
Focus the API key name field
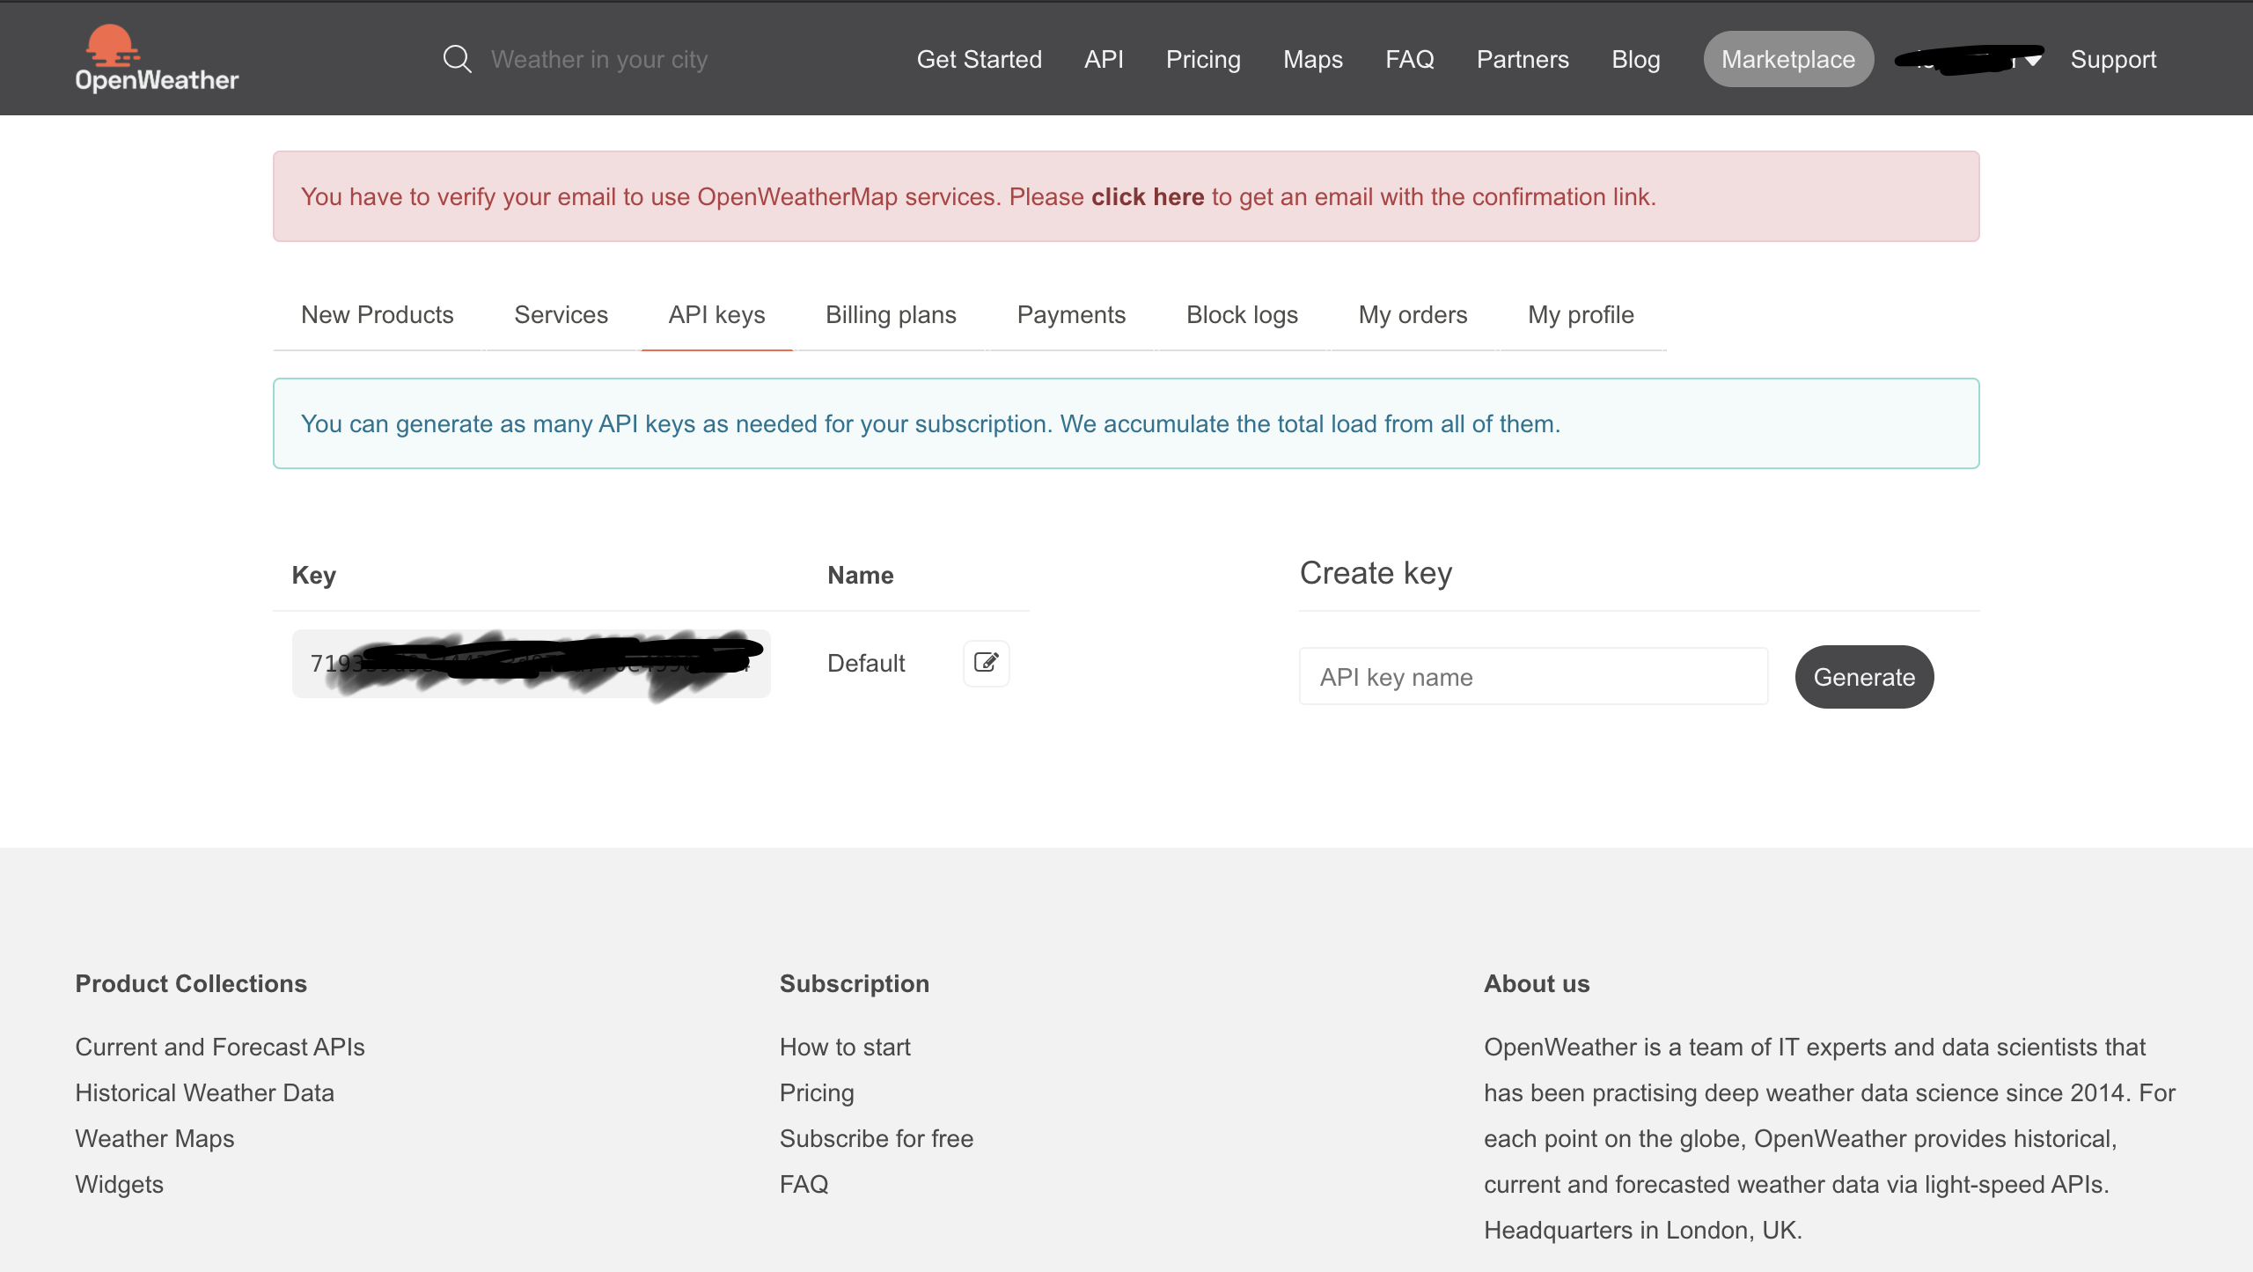[1533, 677]
